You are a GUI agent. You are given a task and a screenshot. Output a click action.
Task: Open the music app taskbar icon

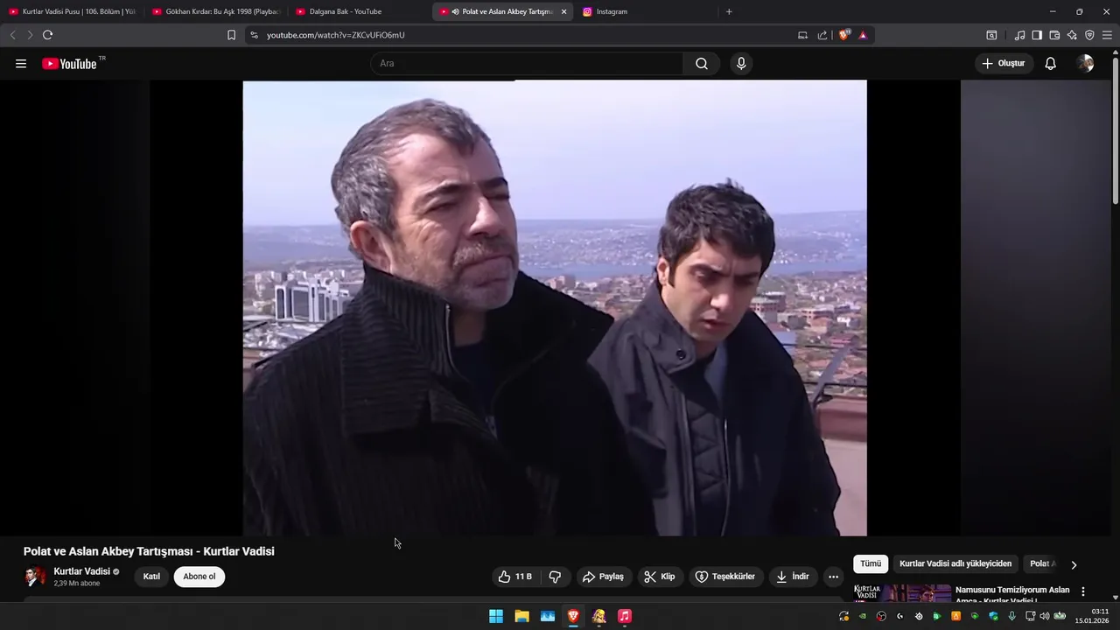click(625, 616)
